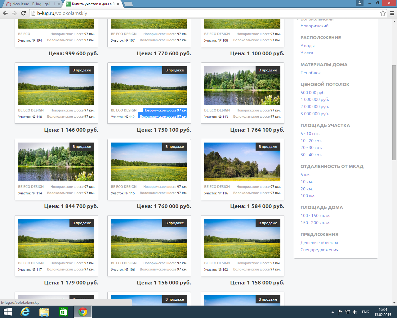
Task: Open Спецпредложения offers link
Action: [319, 250]
